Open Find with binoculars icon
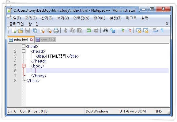 [x=105, y=30]
